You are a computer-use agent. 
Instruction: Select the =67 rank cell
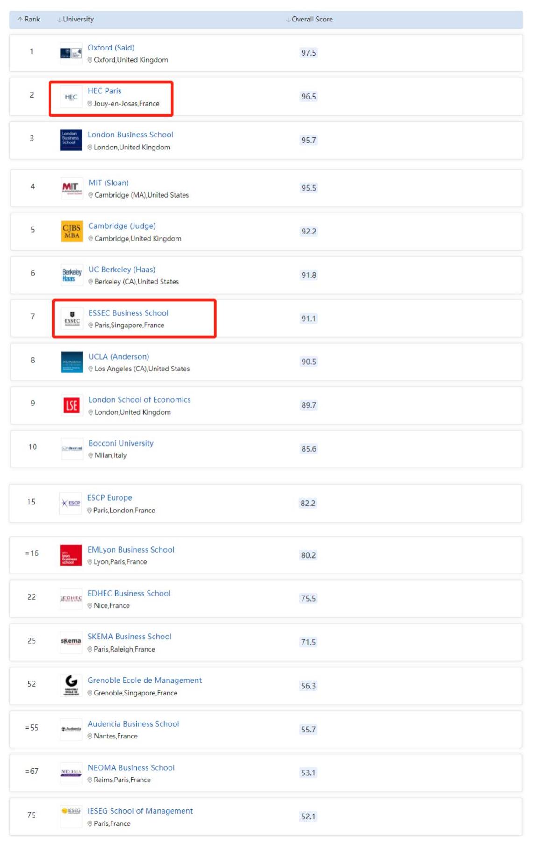32,771
